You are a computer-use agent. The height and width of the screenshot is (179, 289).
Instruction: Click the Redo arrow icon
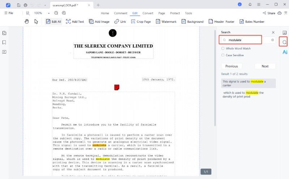point(39,5)
